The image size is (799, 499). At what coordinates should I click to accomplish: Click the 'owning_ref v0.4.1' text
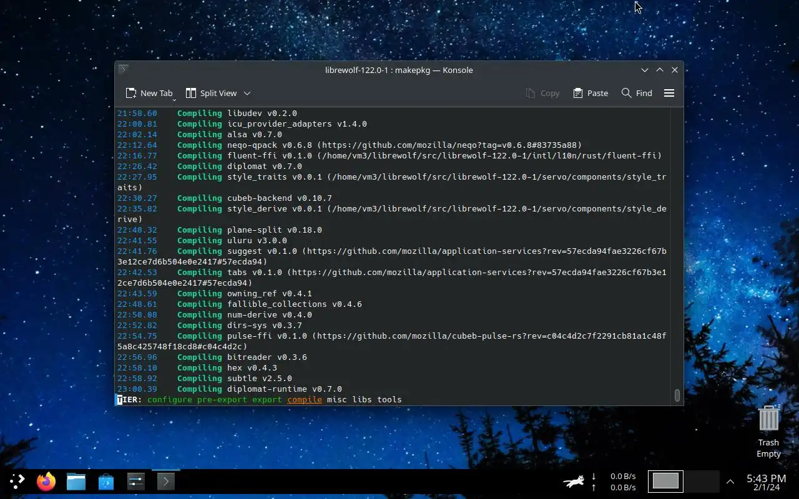270,294
